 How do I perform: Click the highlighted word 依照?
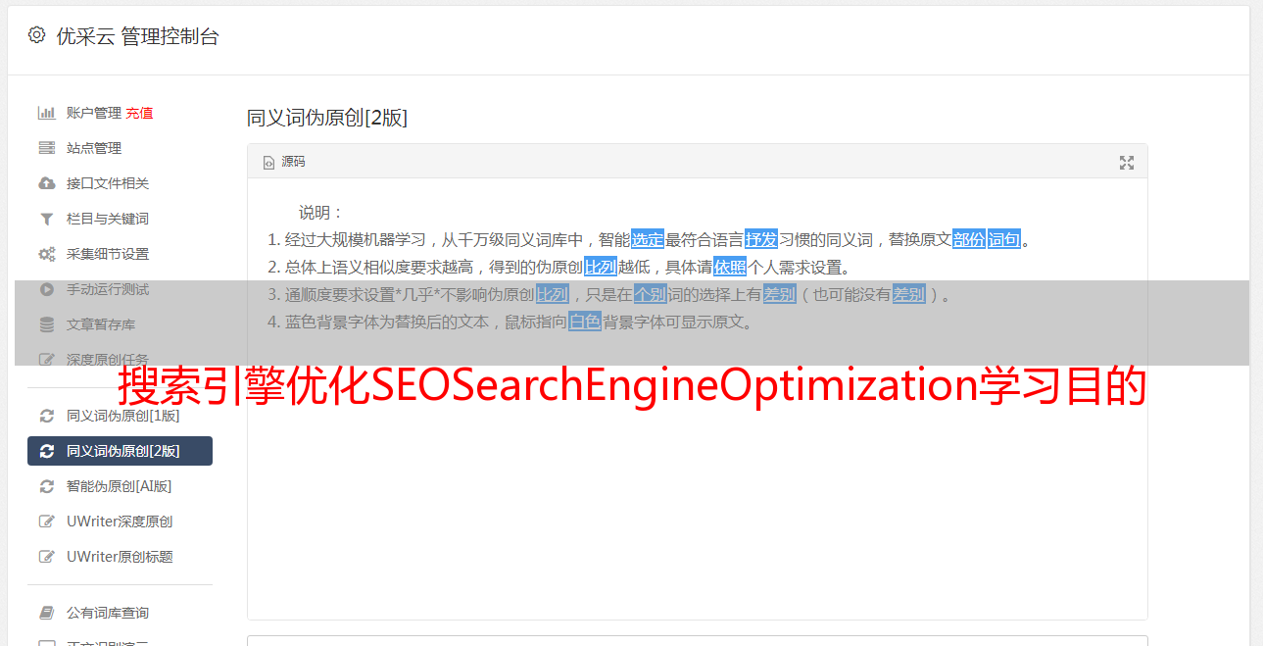730,267
